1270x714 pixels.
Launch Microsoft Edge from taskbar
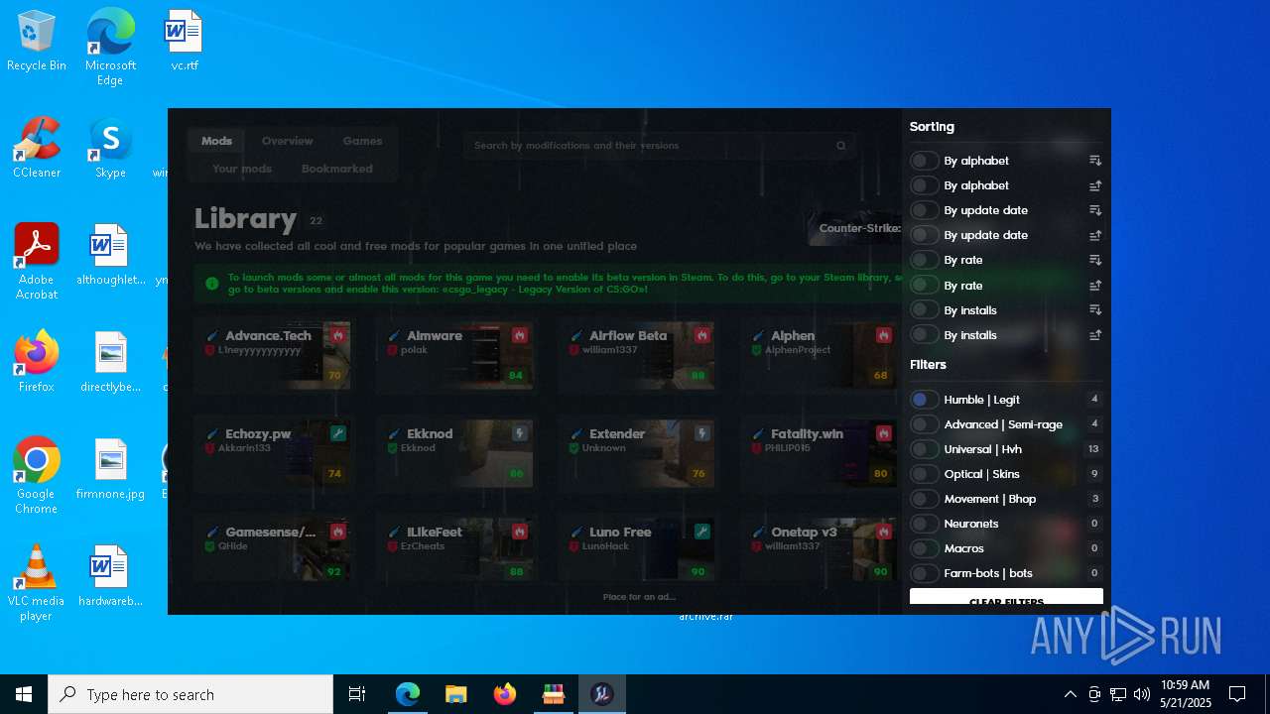(408, 694)
